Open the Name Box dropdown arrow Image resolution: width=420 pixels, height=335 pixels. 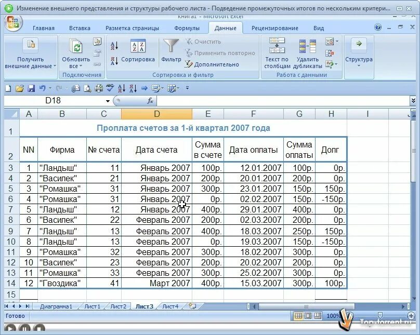(x=108, y=101)
